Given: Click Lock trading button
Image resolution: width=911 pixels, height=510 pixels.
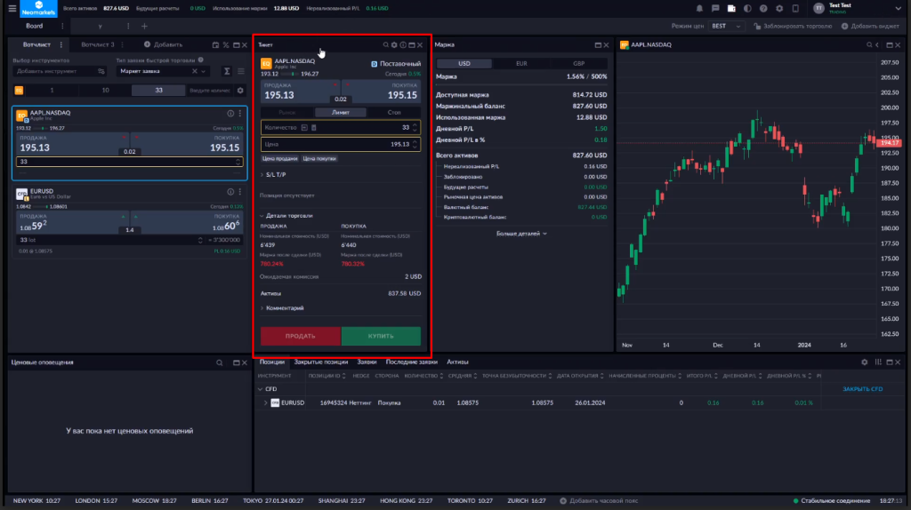Looking at the screenshot, I should point(793,26).
